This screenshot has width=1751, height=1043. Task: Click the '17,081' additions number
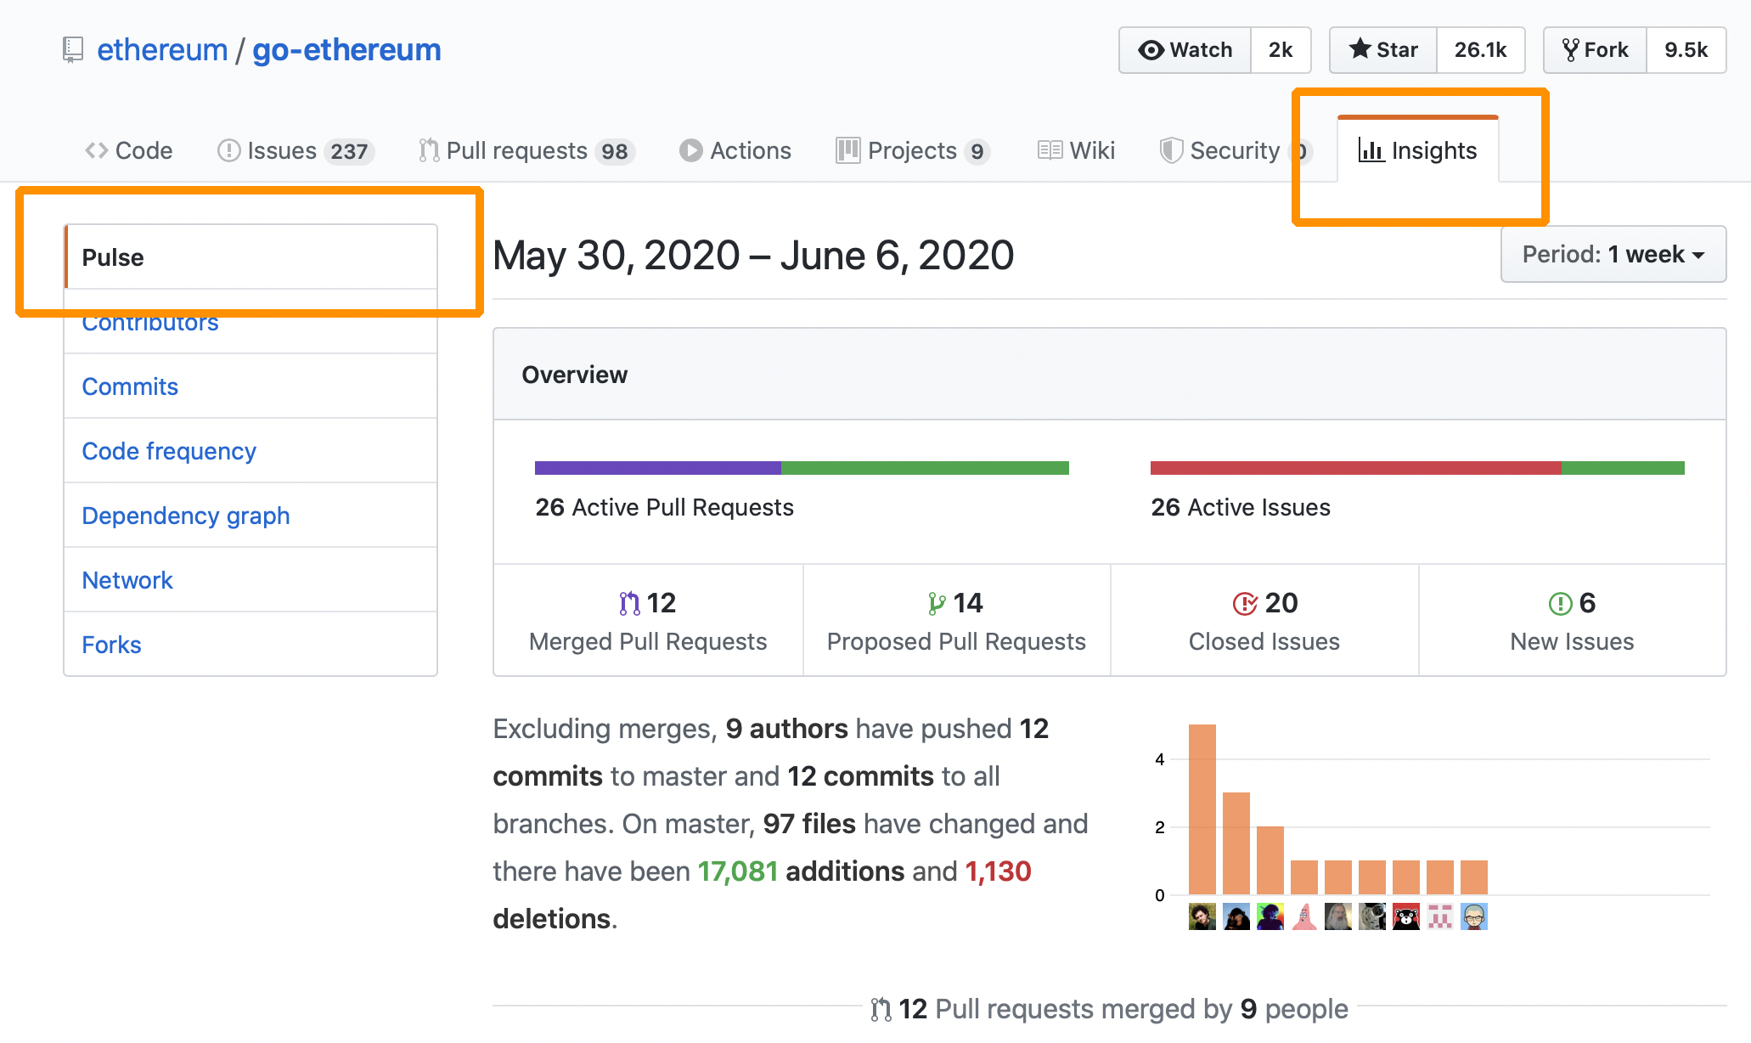tap(738, 871)
